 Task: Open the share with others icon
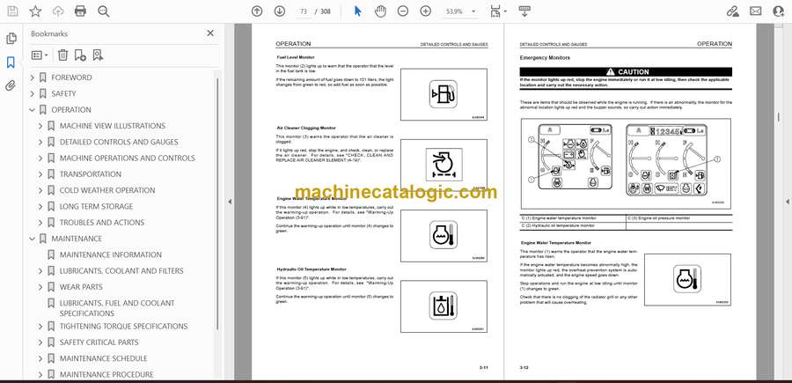(779, 11)
